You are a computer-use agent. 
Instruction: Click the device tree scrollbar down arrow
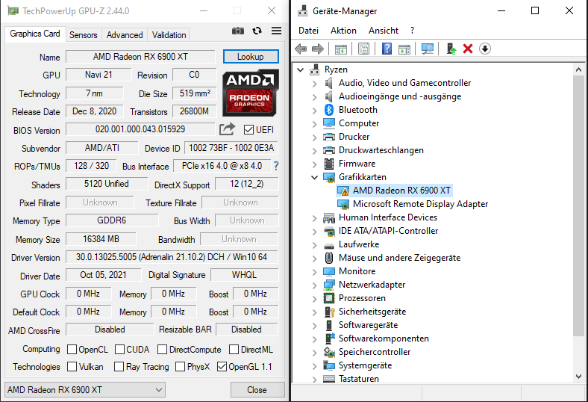point(578,377)
